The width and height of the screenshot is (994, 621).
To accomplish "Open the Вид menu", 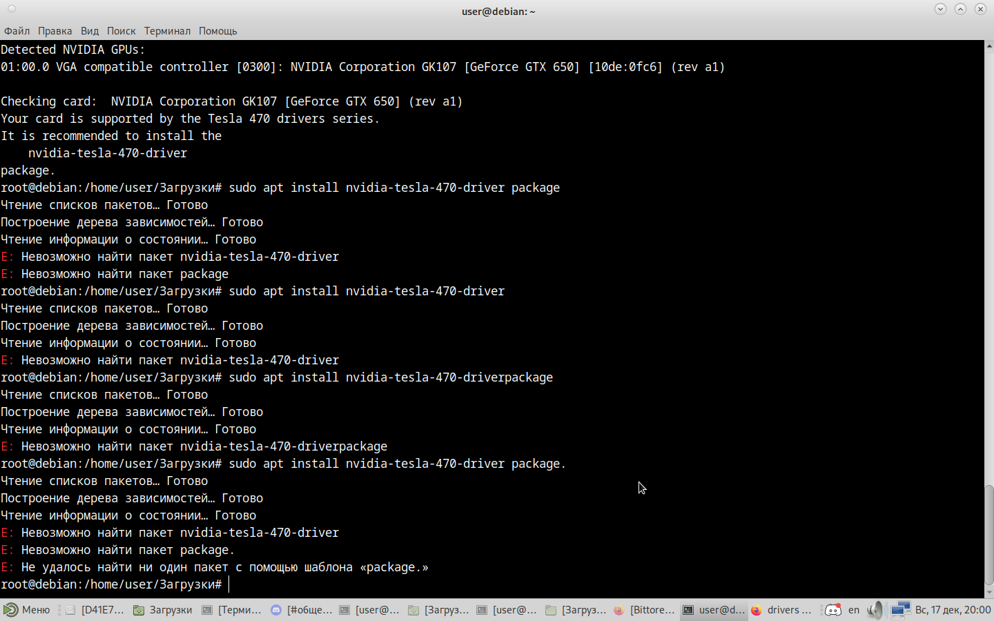I will [x=90, y=30].
